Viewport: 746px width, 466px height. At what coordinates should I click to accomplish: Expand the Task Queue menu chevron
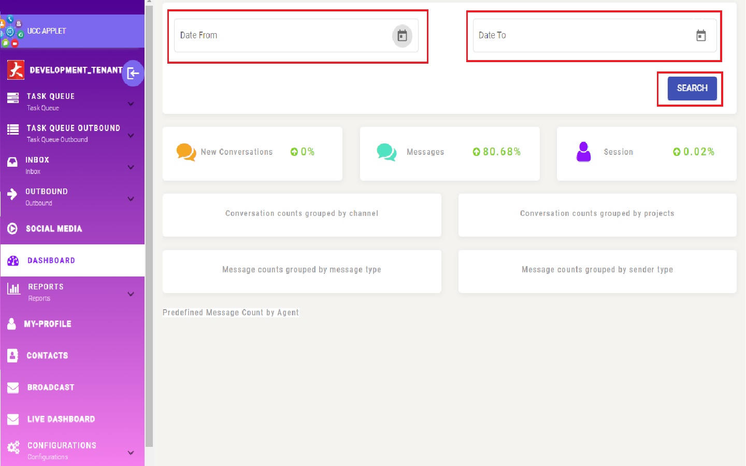click(131, 104)
